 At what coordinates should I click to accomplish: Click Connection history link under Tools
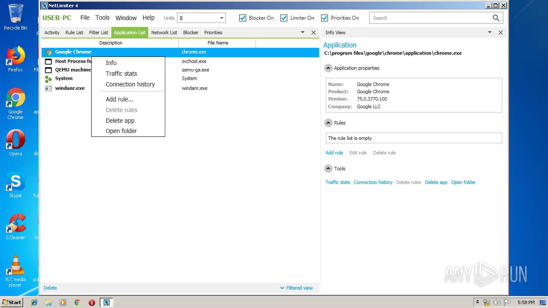[373, 182]
